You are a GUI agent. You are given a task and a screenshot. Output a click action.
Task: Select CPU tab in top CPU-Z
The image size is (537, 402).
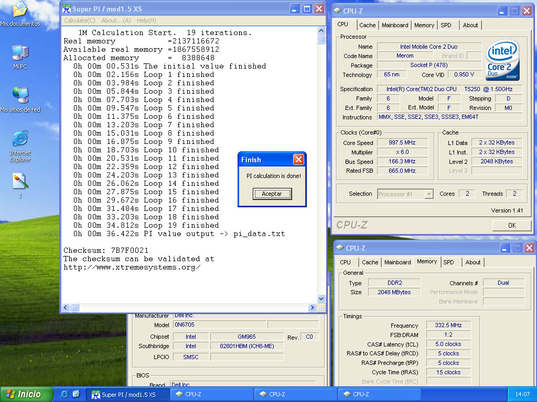(x=342, y=24)
